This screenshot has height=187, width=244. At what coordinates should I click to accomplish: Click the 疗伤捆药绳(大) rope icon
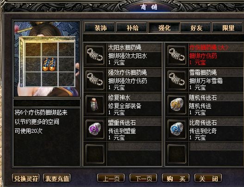pyautogui.click(x=177, y=55)
